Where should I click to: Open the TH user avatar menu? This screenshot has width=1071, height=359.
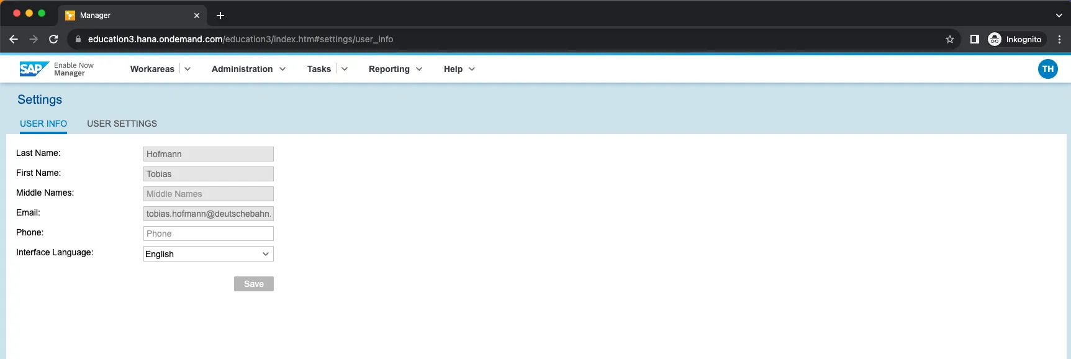tap(1047, 69)
